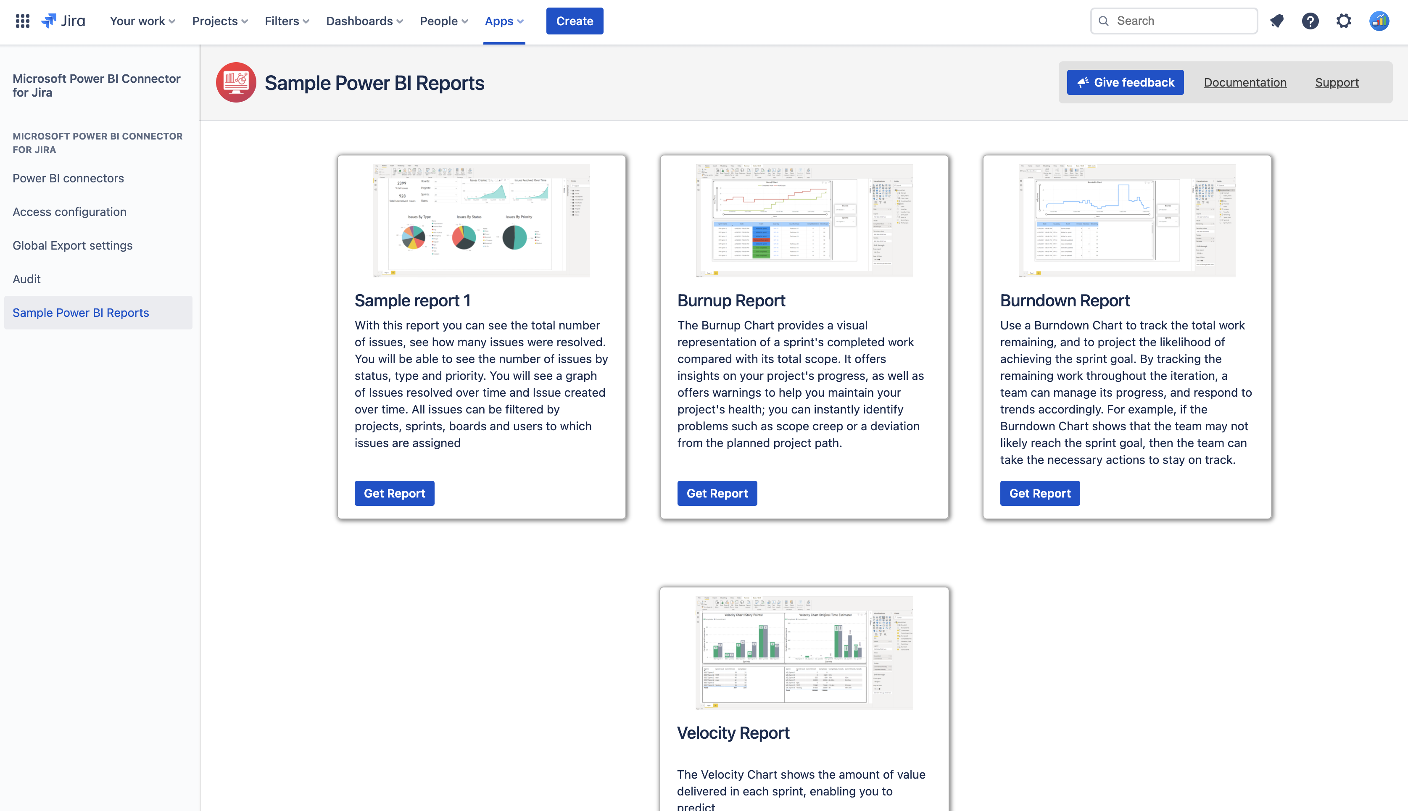
Task: Expand the Apps dropdown menu
Action: [x=505, y=20]
